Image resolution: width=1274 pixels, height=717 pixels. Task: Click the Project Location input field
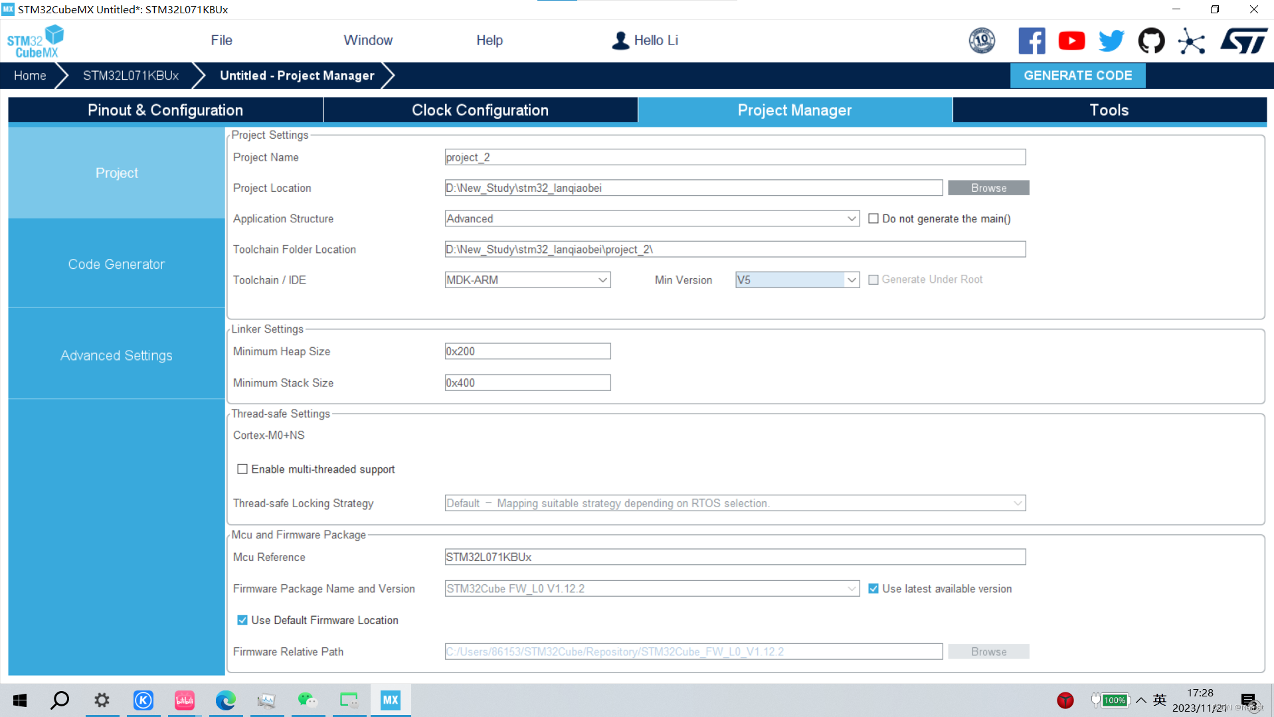(x=693, y=188)
